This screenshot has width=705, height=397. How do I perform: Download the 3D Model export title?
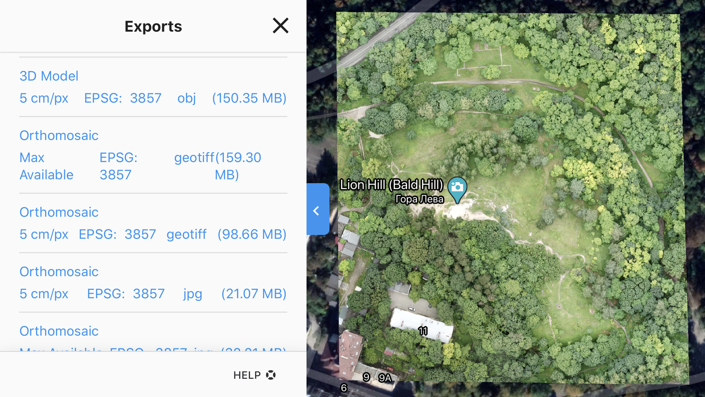pos(49,76)
